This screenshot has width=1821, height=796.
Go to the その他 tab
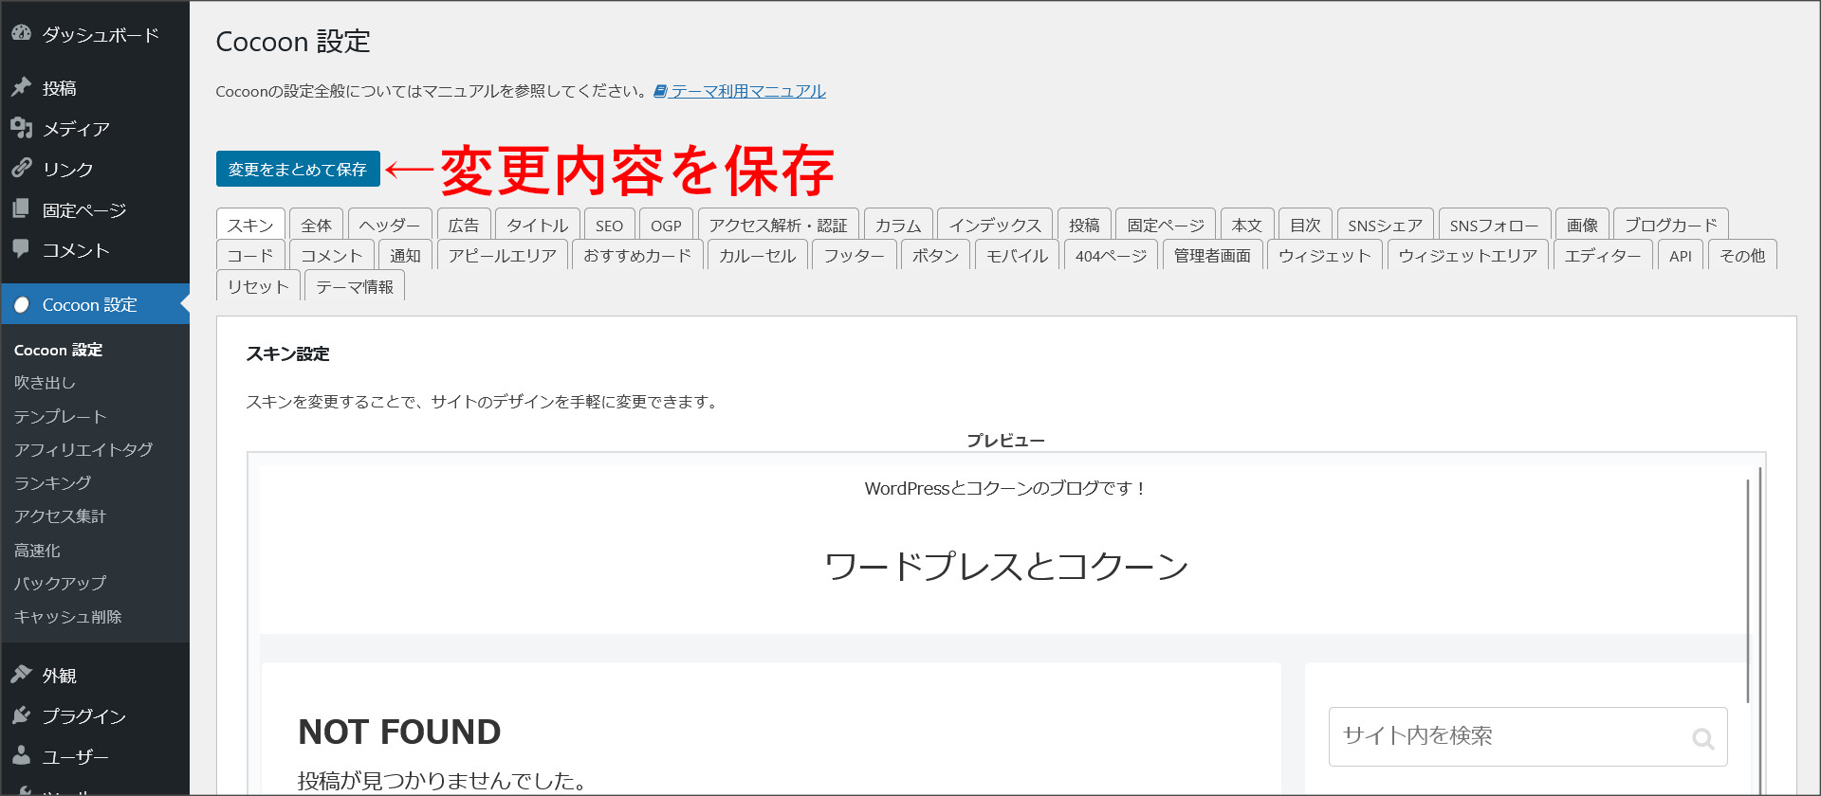coord(1742,255)
